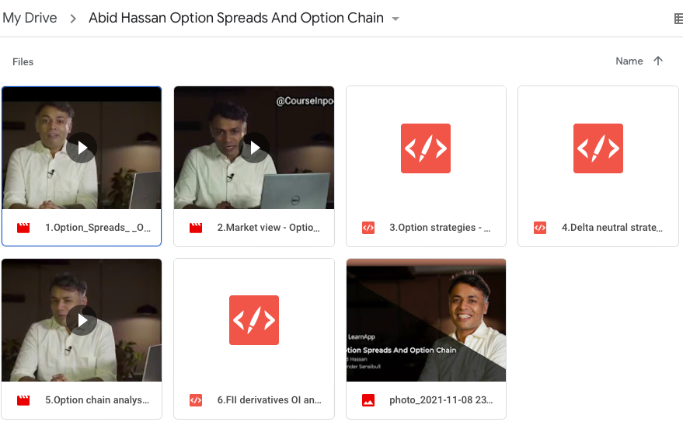Click the list layout view icon

tap(678, 19)
